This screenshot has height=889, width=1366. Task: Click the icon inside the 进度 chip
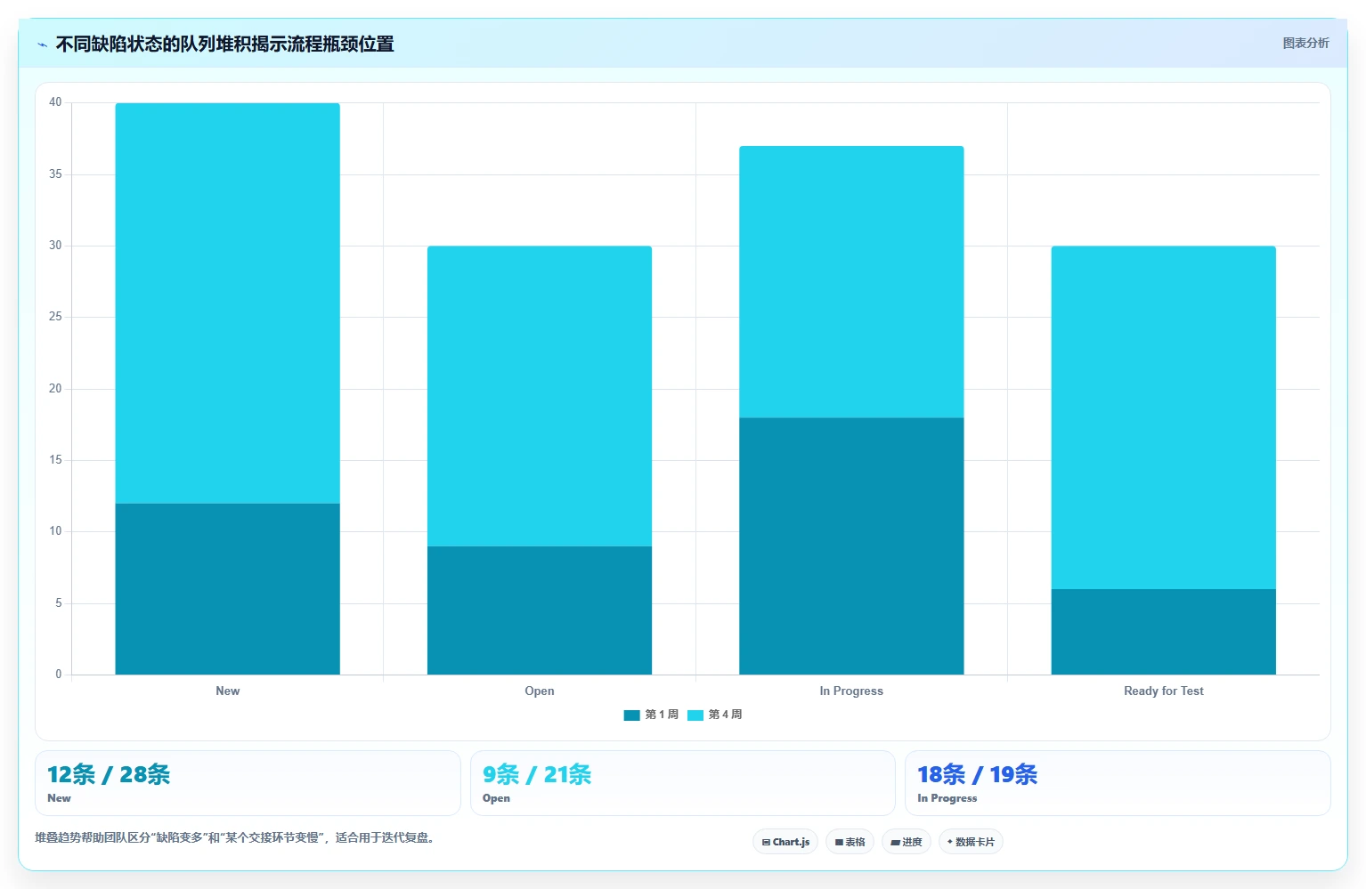(895, 842)
